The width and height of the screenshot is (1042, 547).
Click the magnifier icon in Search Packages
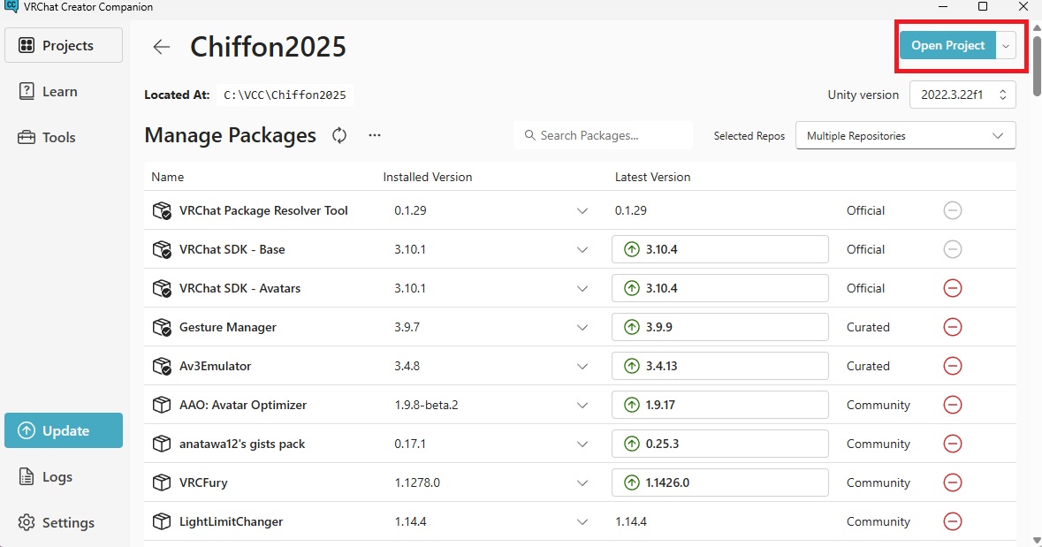click(x=529, y=135)
